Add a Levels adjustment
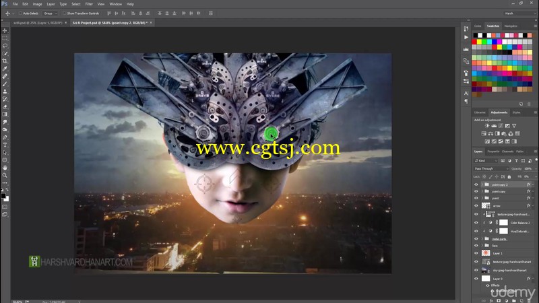539x303 pixels. tap(494, 126)
